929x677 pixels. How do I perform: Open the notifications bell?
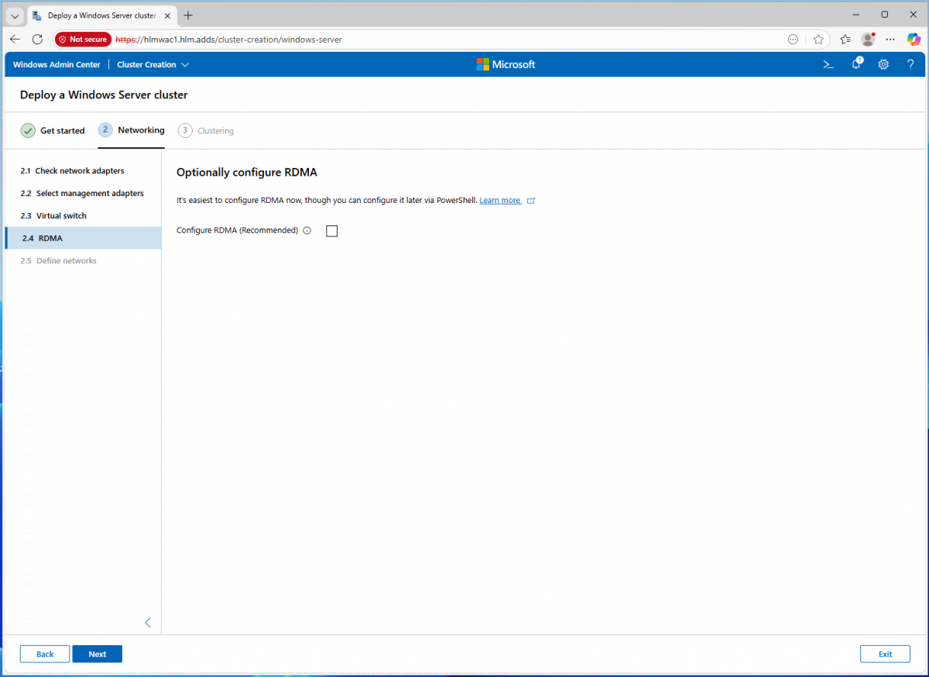tap(856, 64)
